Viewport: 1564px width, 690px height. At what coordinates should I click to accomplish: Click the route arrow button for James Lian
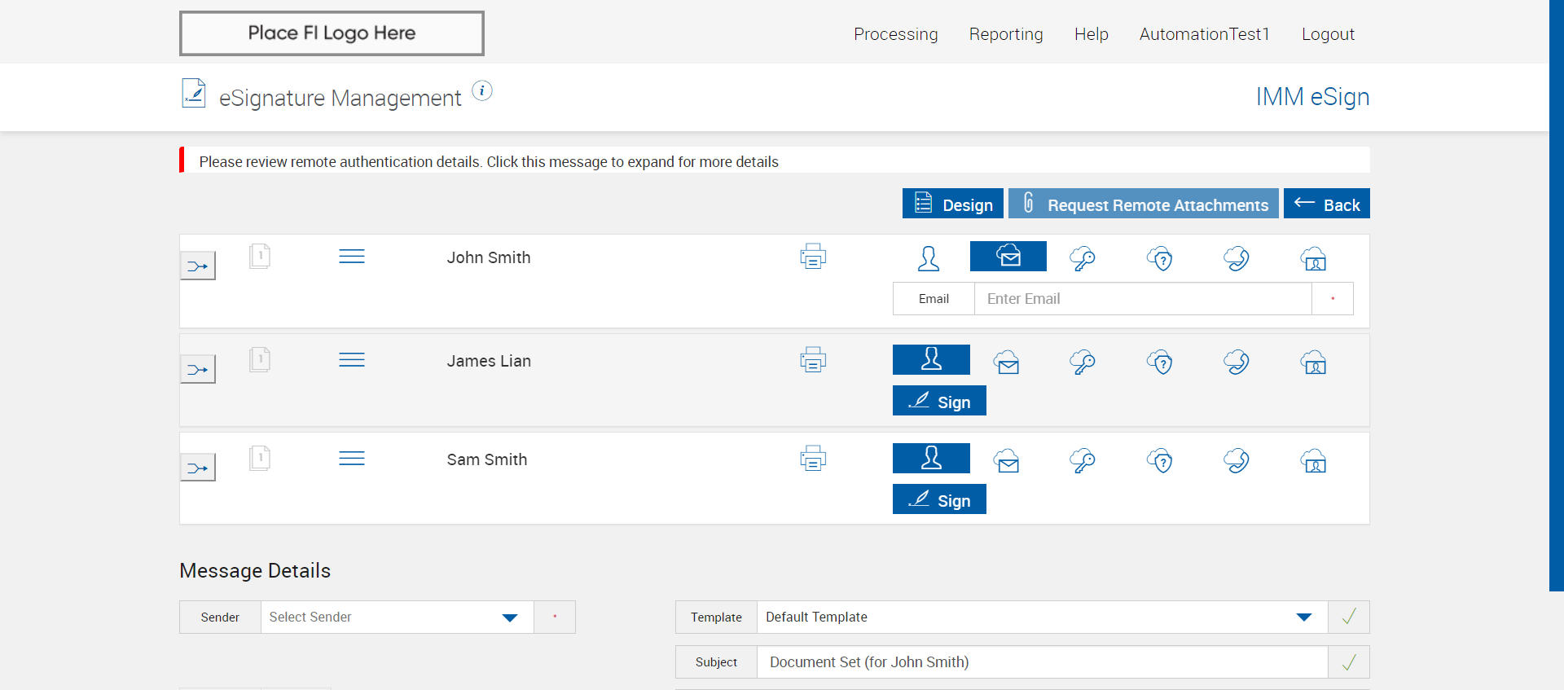click(198, 369)
